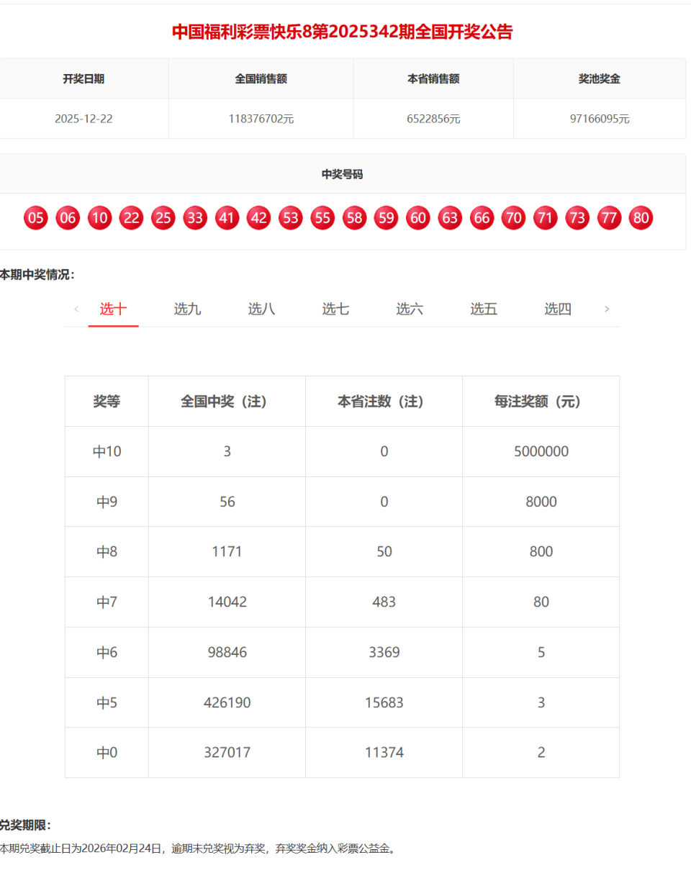The width and height of the screenshot is (691, 883).
Task: Click the lottery ball numbered 58
Action: pos(354,217)
